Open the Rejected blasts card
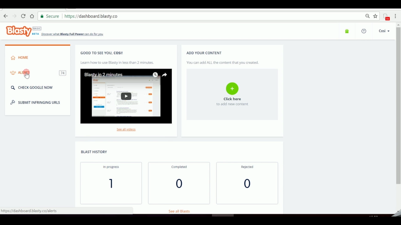Viewport: 401px width, 225px height. 247,183
